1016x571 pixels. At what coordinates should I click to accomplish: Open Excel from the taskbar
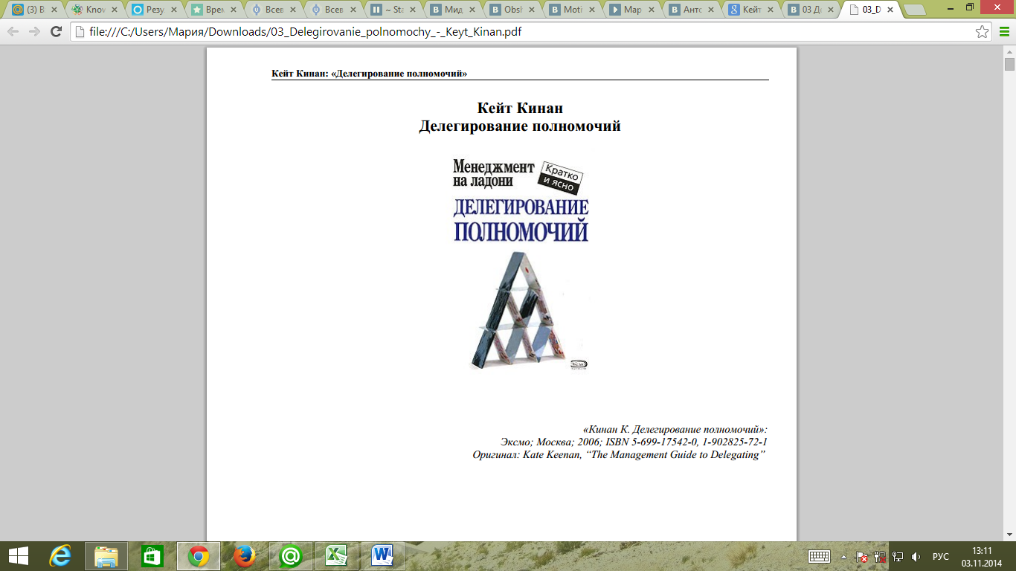(x=336, y=555)
